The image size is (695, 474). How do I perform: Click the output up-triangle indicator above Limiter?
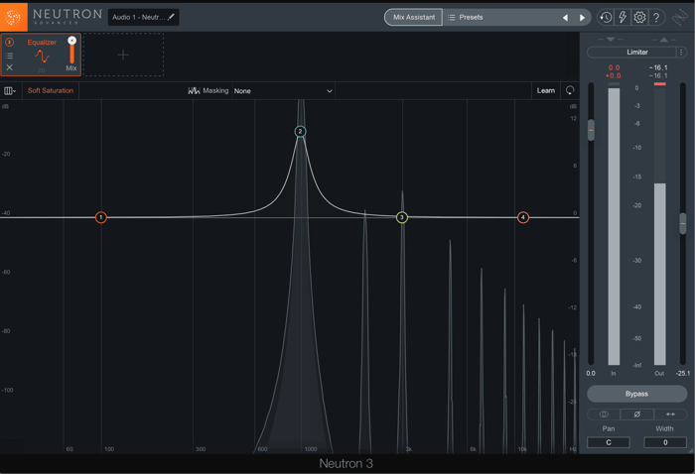coord(663,40)
